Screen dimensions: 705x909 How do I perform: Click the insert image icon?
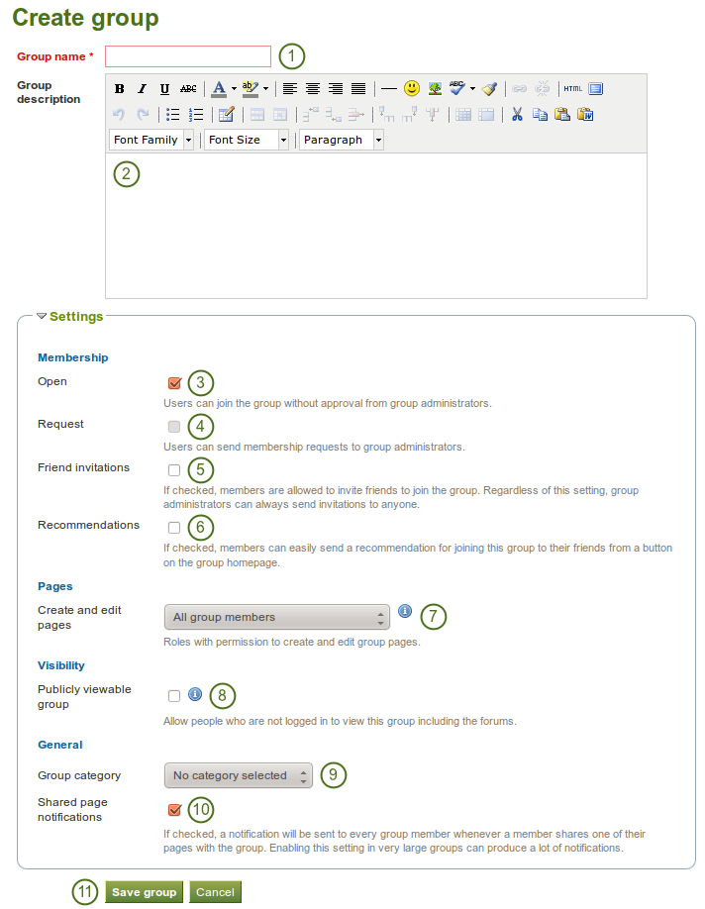pos(435,89)
